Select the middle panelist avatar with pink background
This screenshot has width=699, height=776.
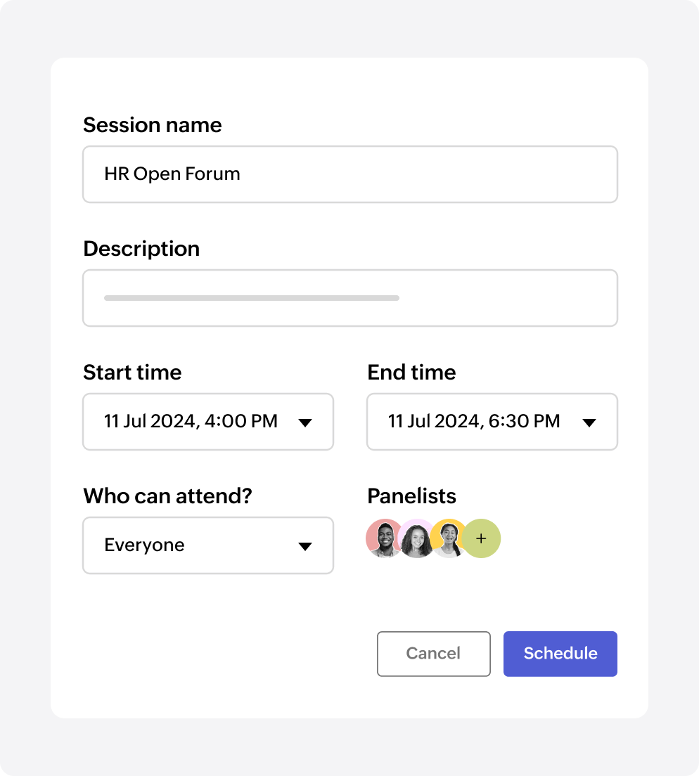tap(416, 540)
